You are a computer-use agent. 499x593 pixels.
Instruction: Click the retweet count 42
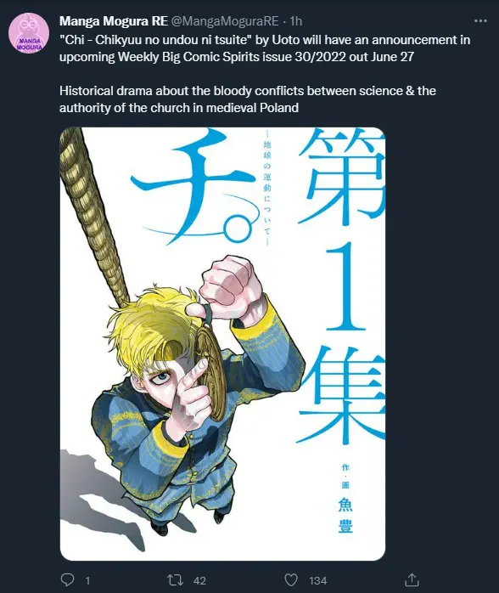pos(199,580)
